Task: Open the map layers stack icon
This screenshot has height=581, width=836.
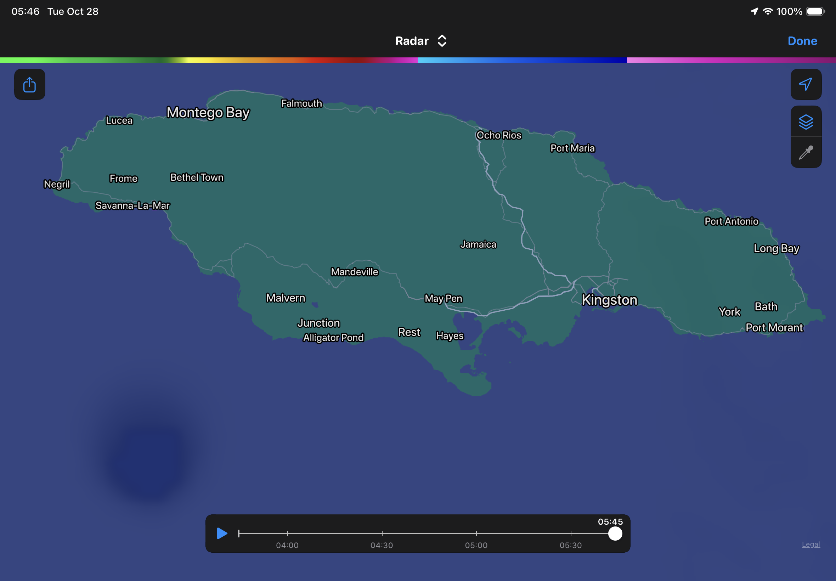Action: pyautogui.click(x=806, y=122)
